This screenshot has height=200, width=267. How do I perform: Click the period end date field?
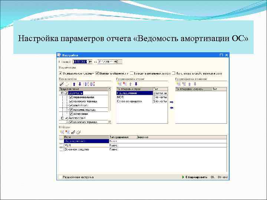106,61
